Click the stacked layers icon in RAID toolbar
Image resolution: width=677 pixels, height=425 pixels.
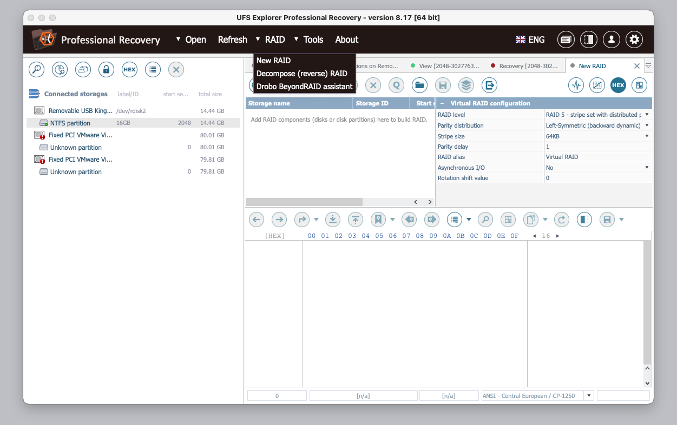[466, 85]
